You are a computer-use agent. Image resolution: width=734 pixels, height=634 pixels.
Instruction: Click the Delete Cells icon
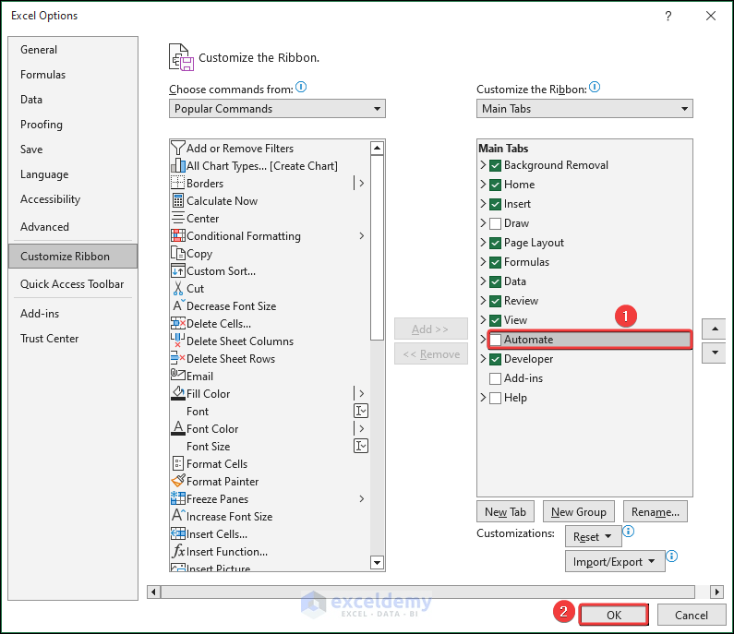[178, 323]
